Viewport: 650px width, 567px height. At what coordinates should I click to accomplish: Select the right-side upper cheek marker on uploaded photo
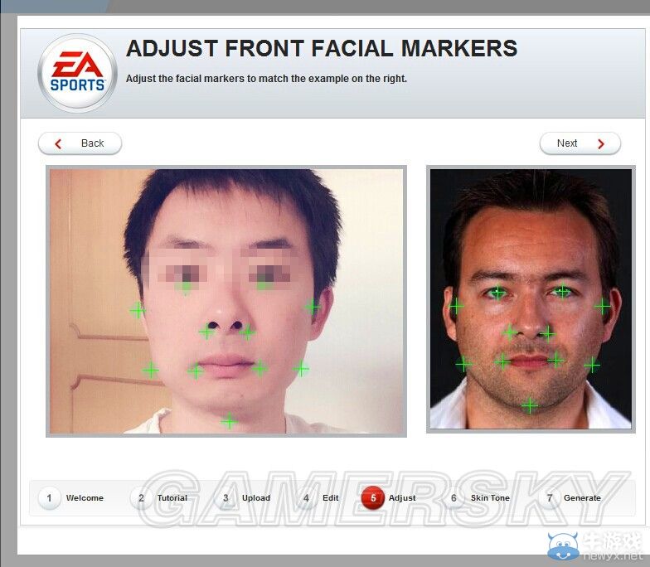(x=312, y=306)
